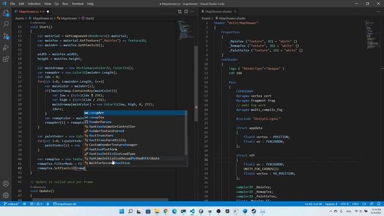Click the suggestion list scrollbar
Viewport: 384px width, 216px height.
point(186,133)
